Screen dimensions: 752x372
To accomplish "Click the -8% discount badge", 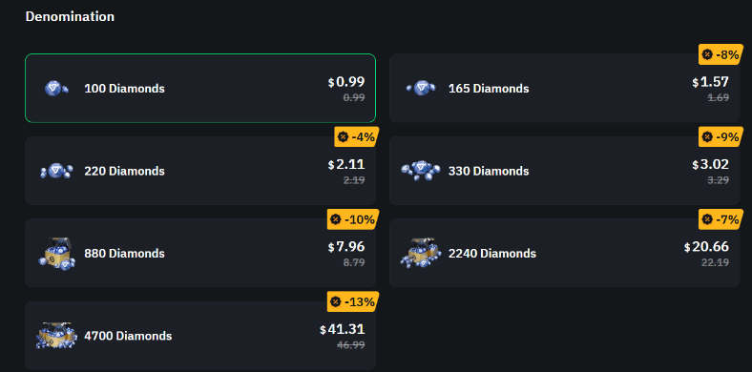I will click(x=721, y=54).
